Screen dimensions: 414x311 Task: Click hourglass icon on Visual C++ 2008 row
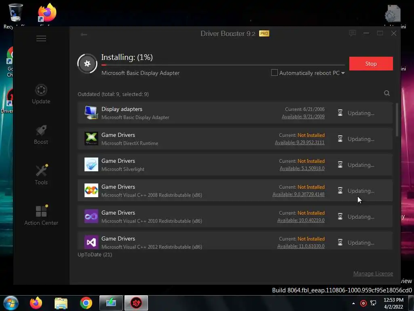[x=340, y=191]
